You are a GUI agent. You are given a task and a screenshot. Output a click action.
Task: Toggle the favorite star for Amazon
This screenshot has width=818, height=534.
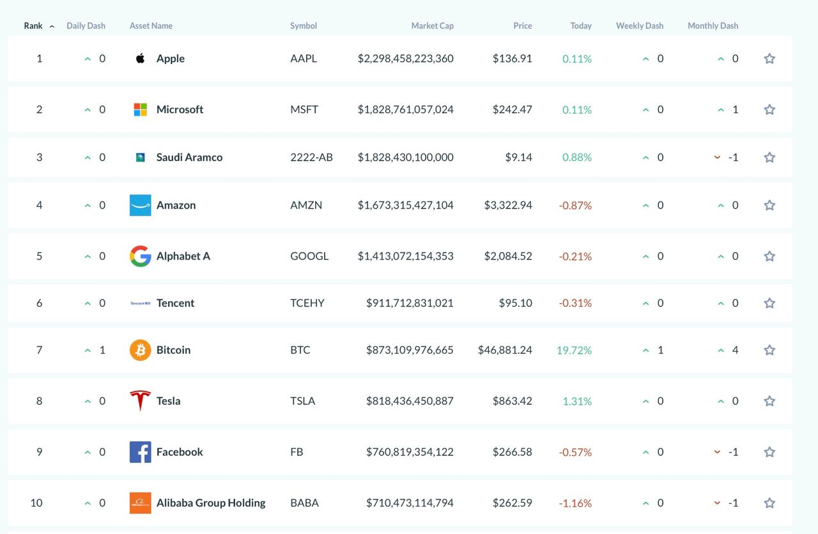(769, 205)
